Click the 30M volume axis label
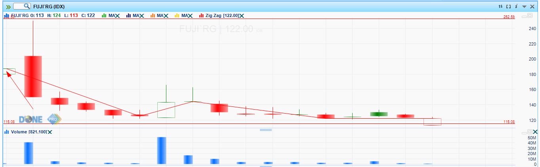 click(x=532, y=148)
